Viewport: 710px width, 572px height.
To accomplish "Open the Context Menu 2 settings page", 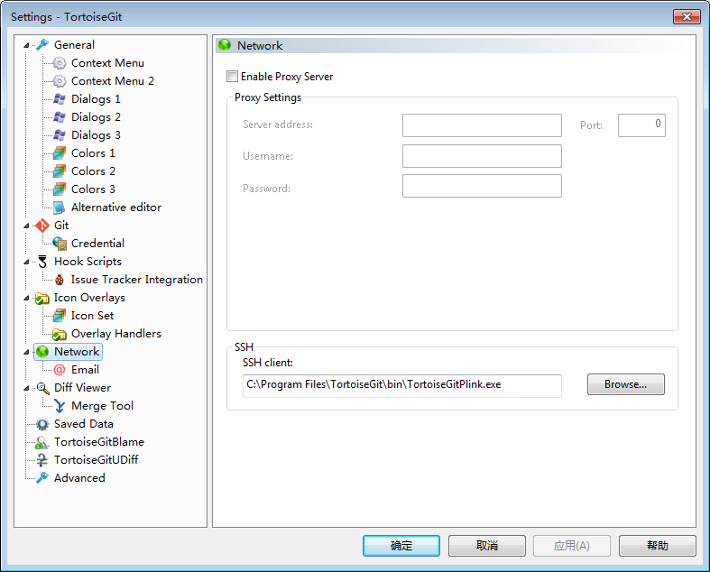I will tap(112, 81).
